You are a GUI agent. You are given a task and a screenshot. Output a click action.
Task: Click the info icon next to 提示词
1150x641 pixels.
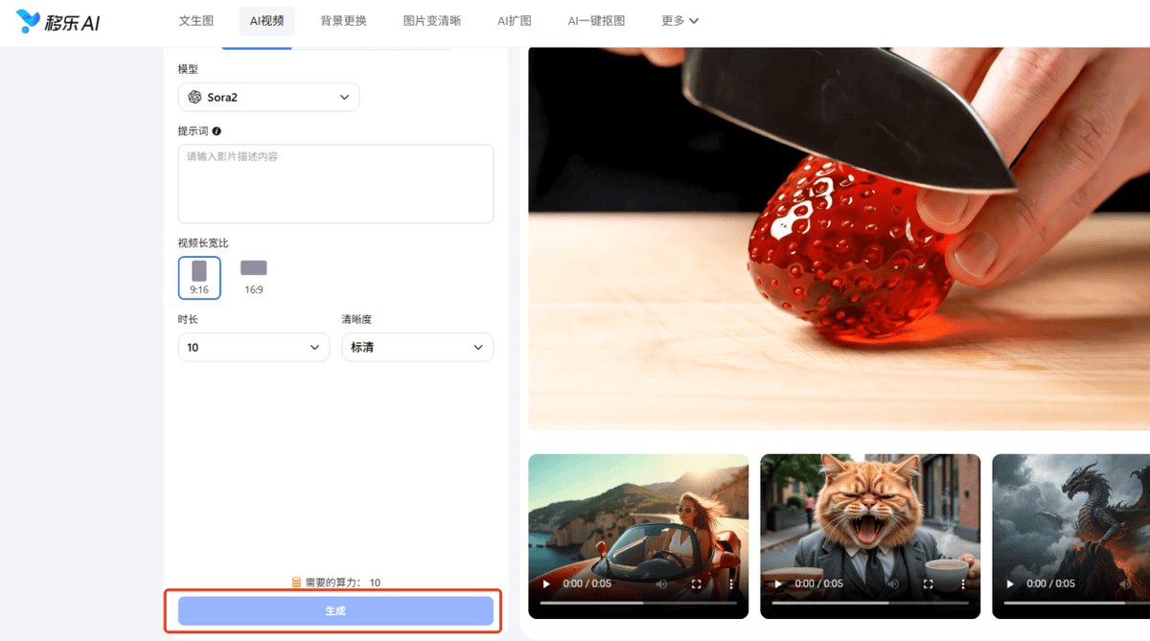pyautogui.click(x=217, y=131)
